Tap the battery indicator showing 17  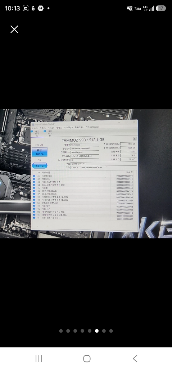pyautogui.click(x=161, y=8)
